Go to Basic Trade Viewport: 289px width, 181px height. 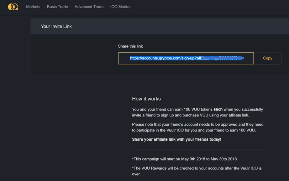pyautogui.click(x=57, y=7)
